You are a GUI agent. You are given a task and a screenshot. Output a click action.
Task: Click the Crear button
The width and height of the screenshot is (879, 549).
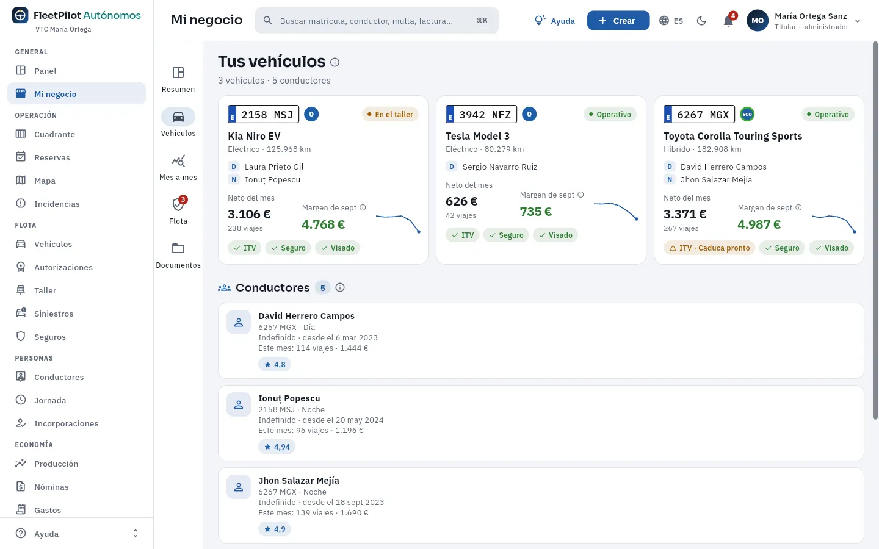618,21
